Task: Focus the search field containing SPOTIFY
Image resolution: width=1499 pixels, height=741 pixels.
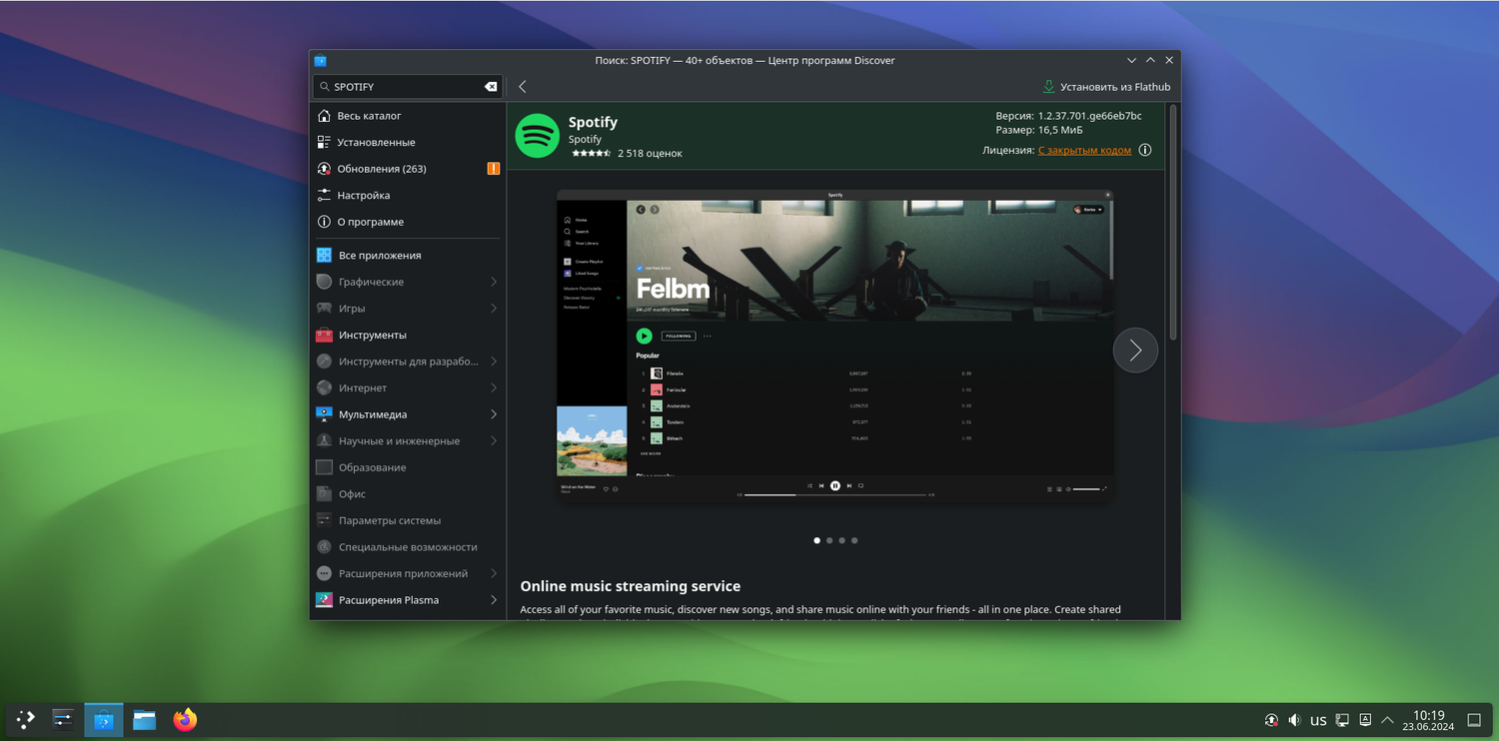Action: [408, 87]
